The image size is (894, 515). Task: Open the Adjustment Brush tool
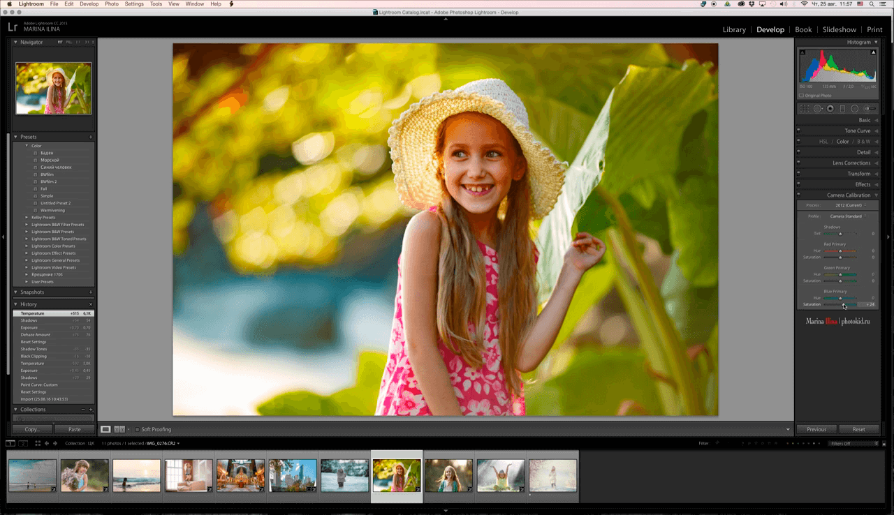point(870,109)
